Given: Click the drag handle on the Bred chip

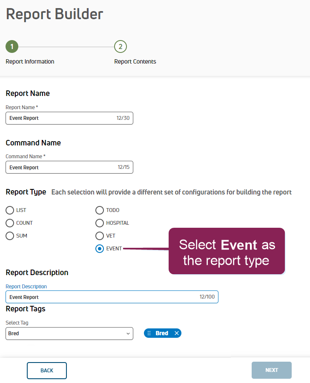Looking at the screenshot, I should click(149, 333).
